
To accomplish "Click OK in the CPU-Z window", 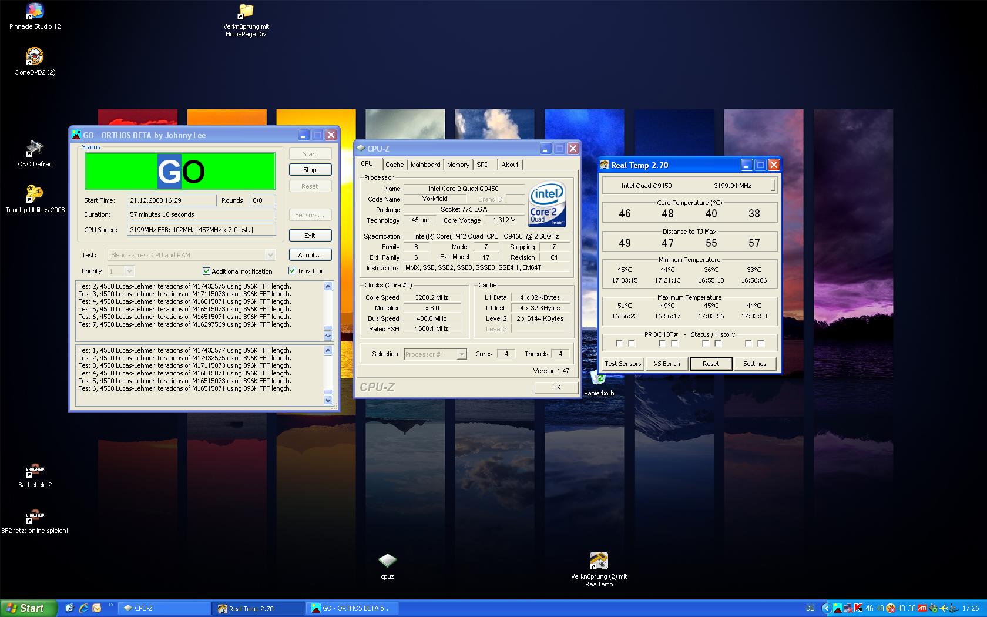I will tap(556, 388).
